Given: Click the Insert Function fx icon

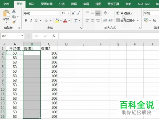Looking at the screenshot, I should (54, 36).
